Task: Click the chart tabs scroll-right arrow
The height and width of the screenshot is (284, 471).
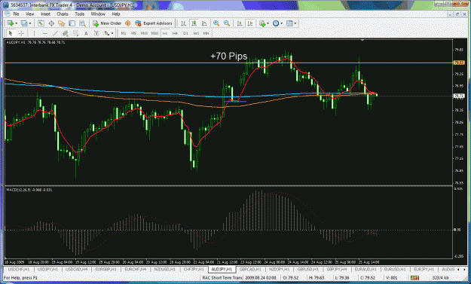Action: [463, 269]
